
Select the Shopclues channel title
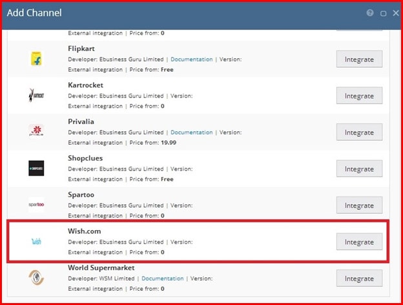point(85,158)
